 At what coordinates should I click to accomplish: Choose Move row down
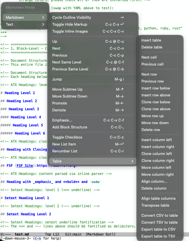tap(160, 123)
